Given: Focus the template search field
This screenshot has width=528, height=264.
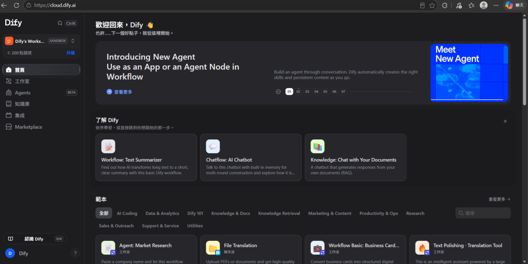Looking at the screenshot, I should 483,213.
